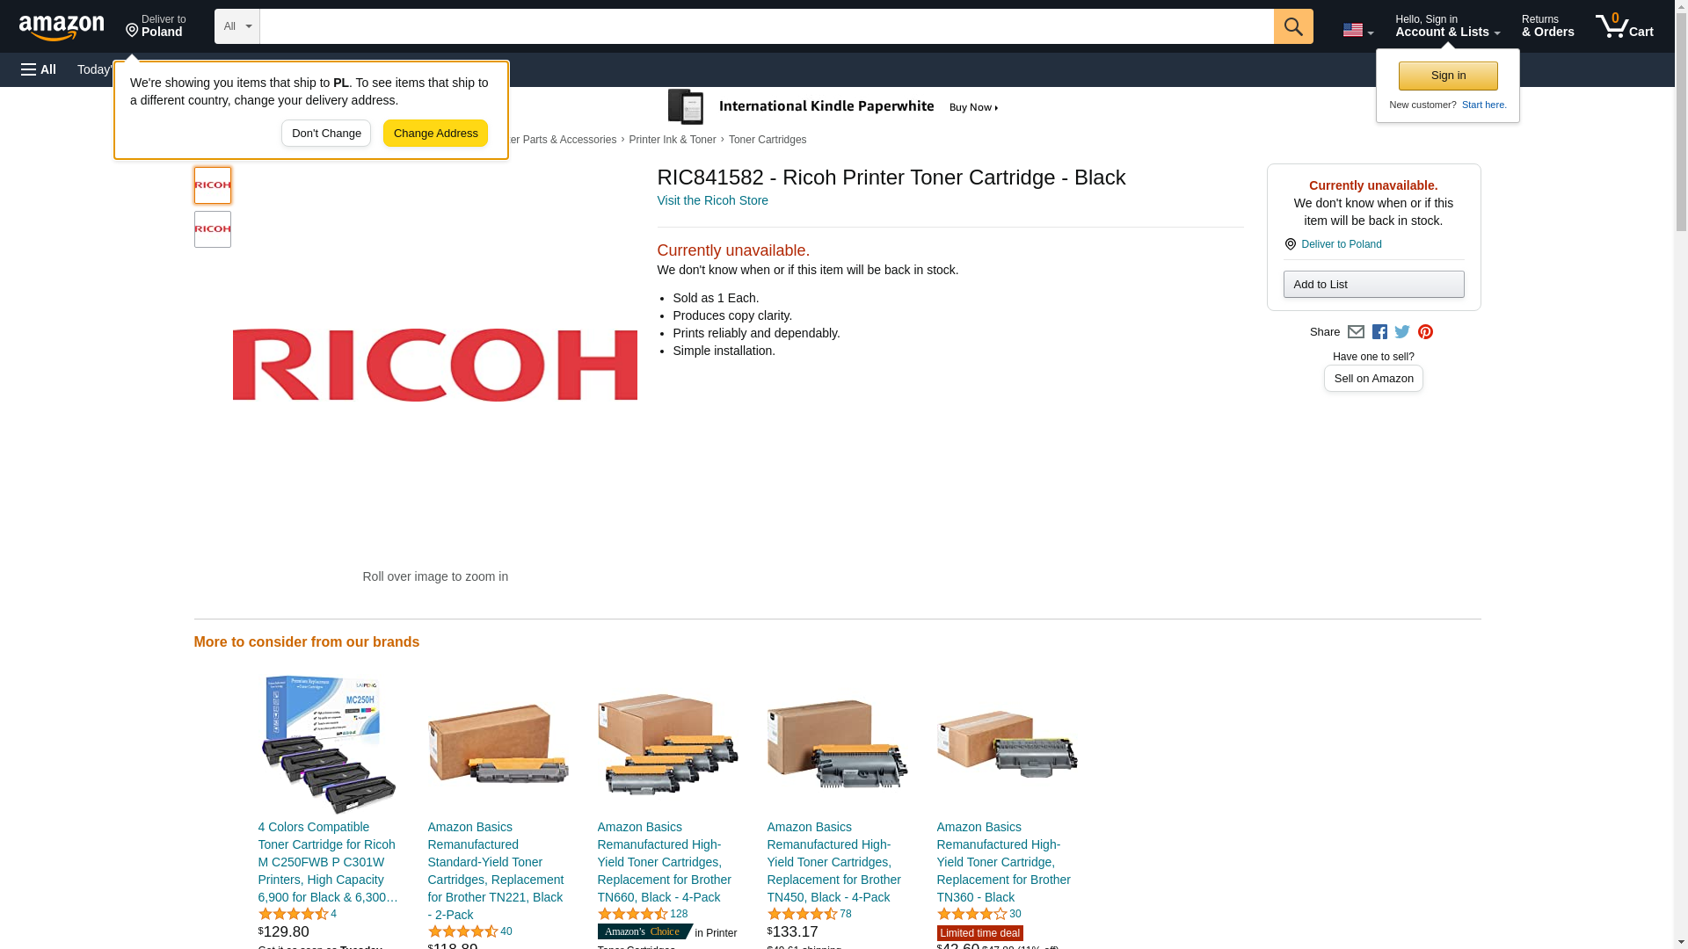Click the Add to List button

(1373, 284)
